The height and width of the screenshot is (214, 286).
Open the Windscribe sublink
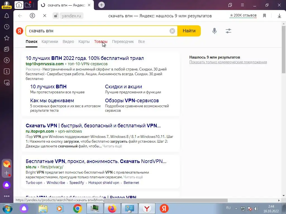point(56,183)
